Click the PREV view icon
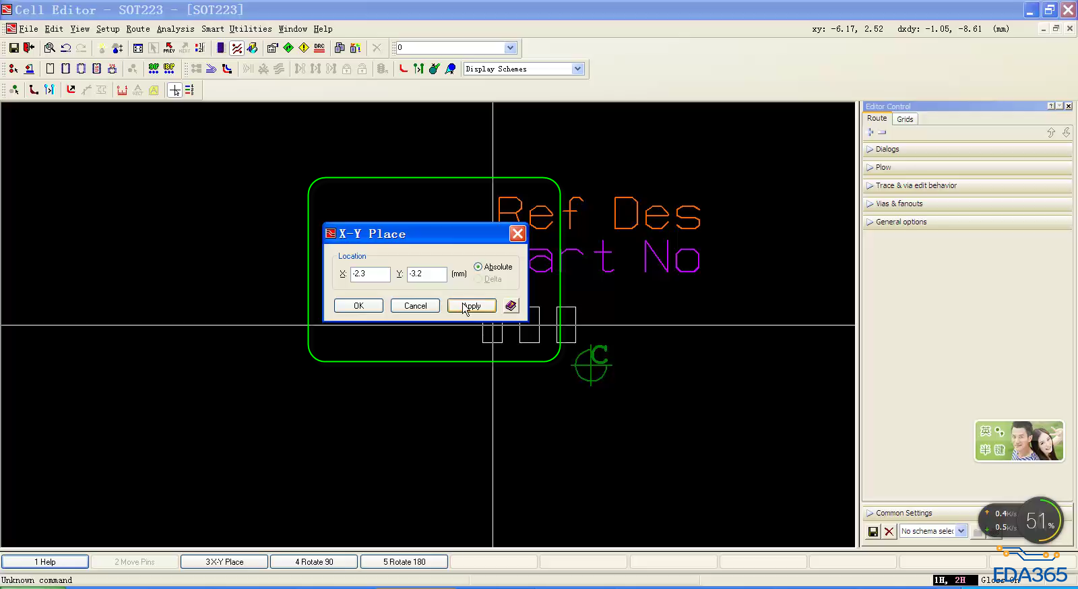 point(169,48)
